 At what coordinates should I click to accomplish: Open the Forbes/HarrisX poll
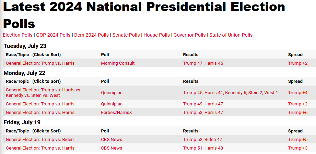(x=117, y=113)
